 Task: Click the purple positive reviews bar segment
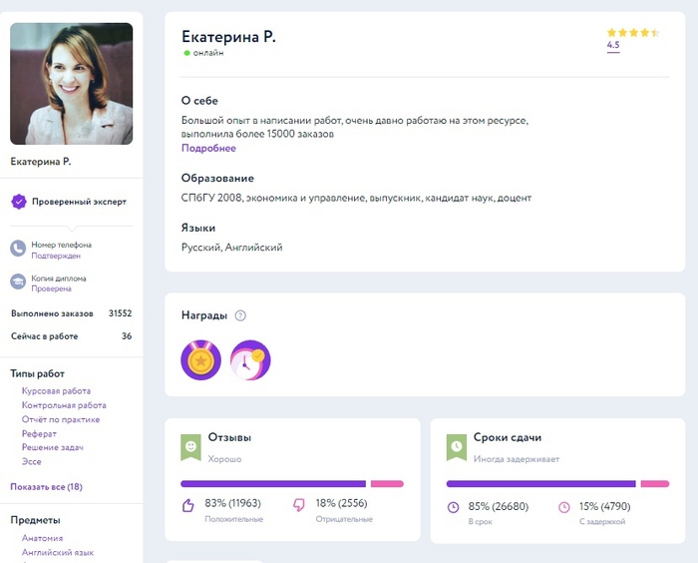[273, 484]
